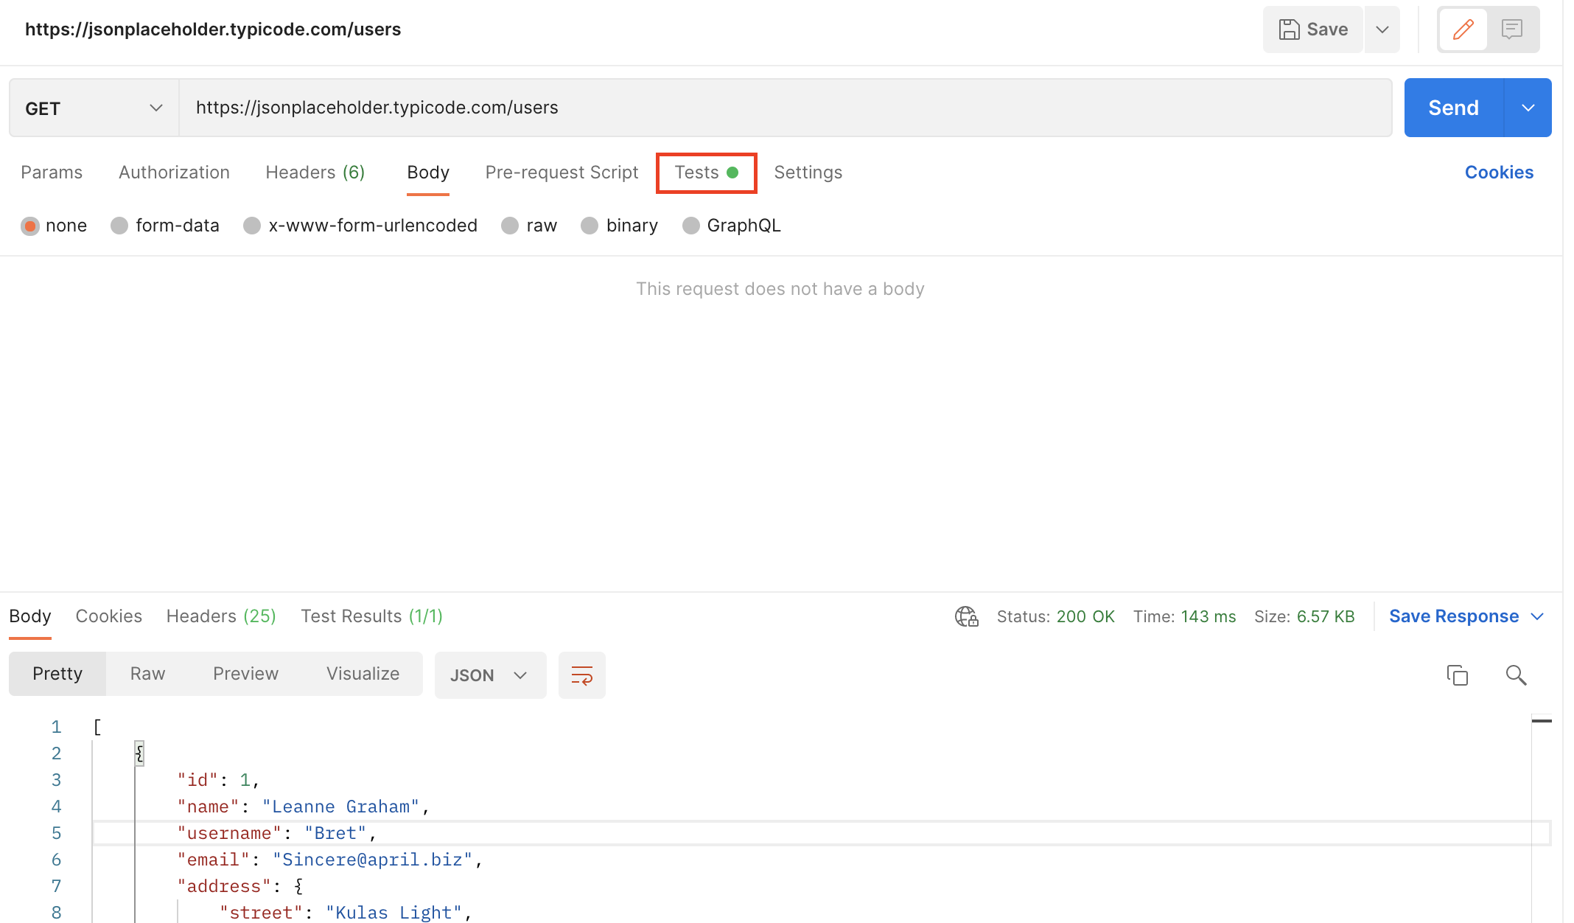The width and height of the screenshot is (1574, 923).
Task: Select the x-www-form-urlencoded radio button
Action: pos(252,226)
